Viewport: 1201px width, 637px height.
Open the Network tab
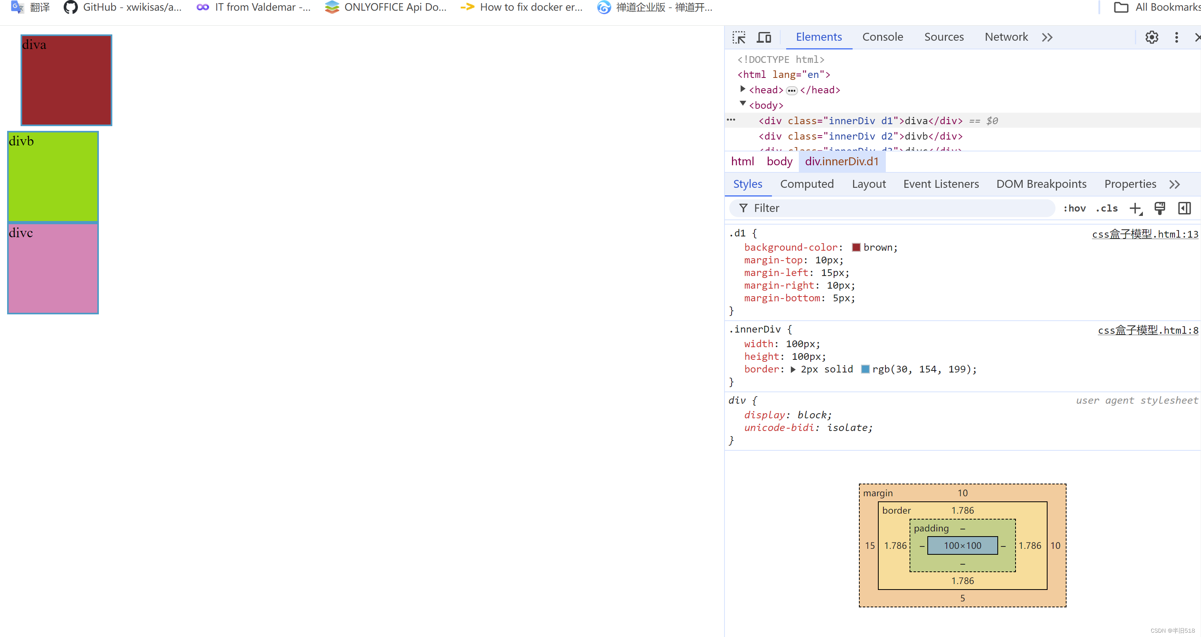pyautogui.click(x=1006, y=37)
